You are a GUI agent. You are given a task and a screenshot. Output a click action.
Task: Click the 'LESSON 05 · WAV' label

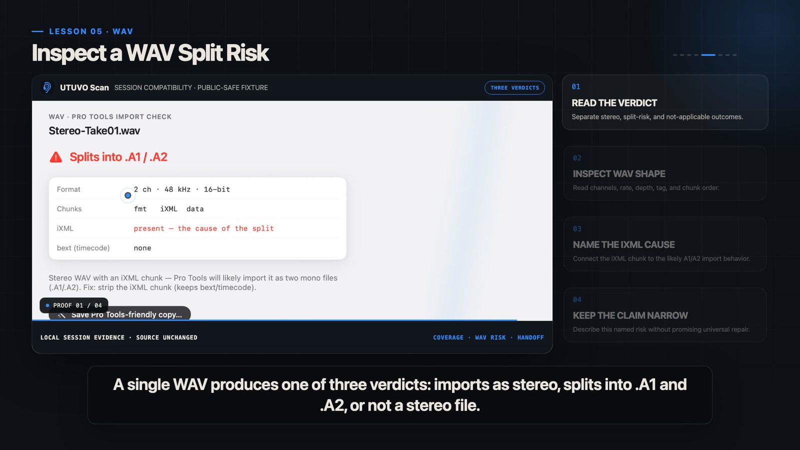(91, 31)
